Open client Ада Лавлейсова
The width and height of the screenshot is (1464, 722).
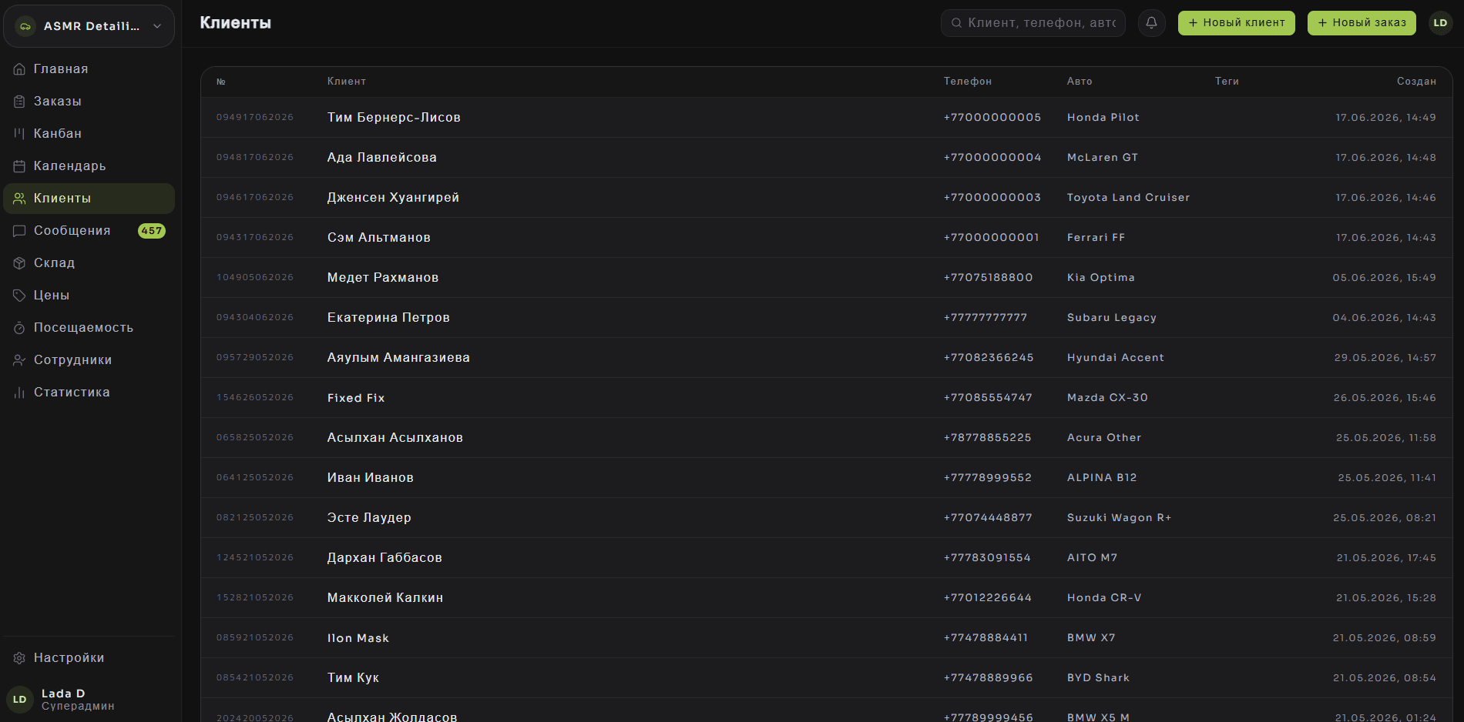381,158
